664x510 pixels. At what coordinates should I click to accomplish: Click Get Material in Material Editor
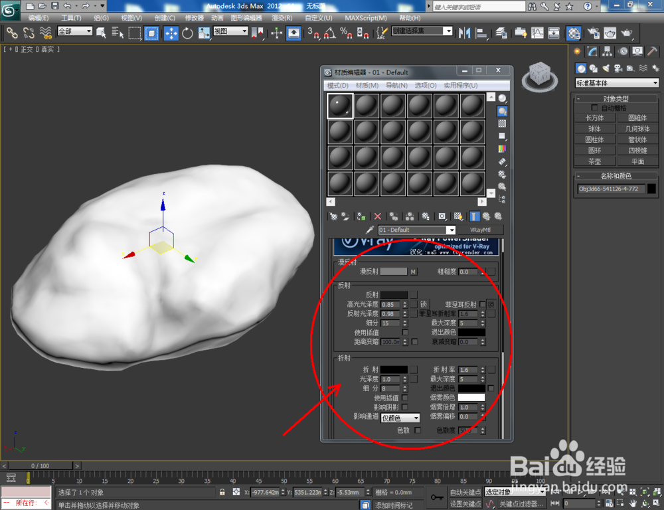333,216
